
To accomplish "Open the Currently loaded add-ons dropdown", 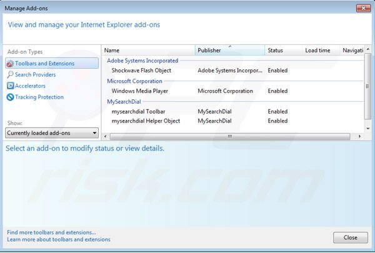I will click(52, 133).
